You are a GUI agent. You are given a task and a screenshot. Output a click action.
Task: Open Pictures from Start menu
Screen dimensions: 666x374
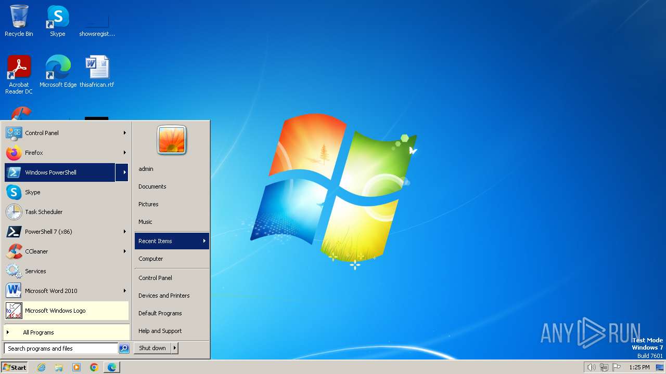point(148,204)
